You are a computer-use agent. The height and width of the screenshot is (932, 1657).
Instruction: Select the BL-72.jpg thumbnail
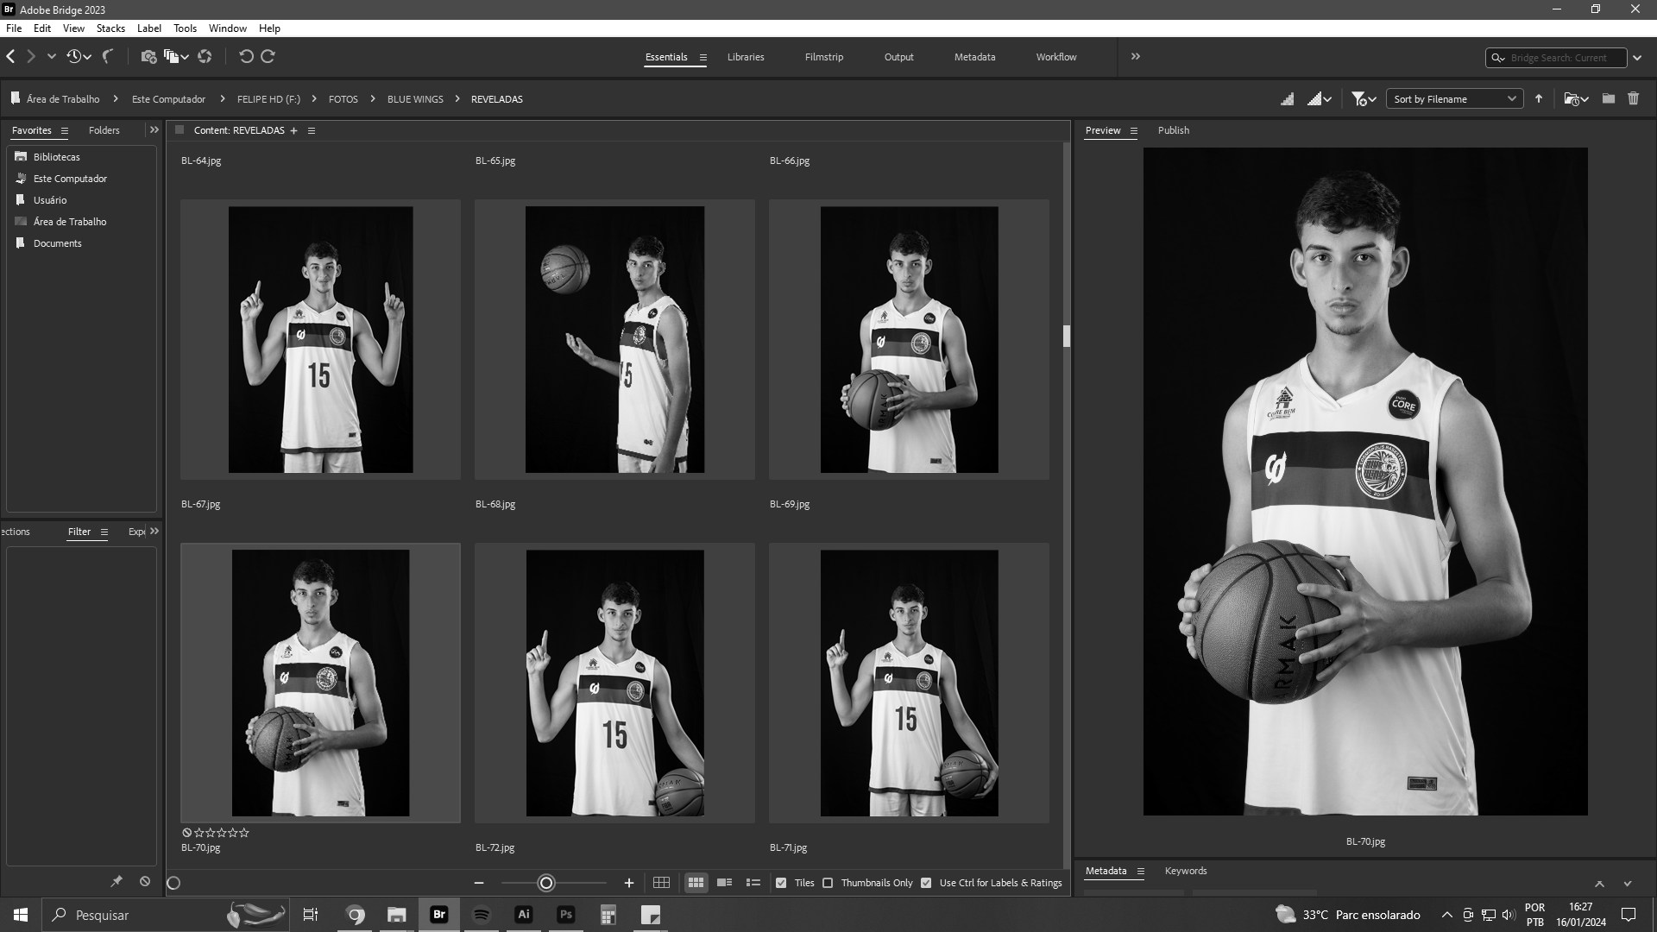(x=614, y=683)
